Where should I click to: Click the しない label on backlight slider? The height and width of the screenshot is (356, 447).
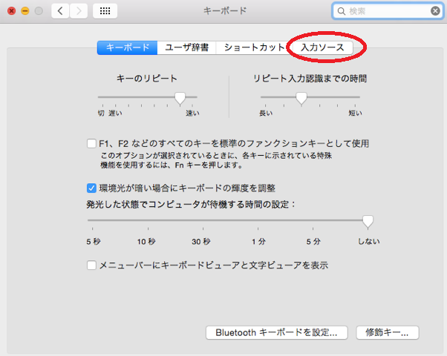click(369, 242)
